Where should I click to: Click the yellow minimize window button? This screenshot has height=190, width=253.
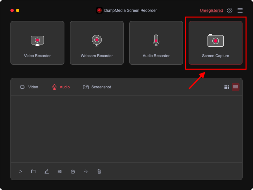tap(18, 10)
